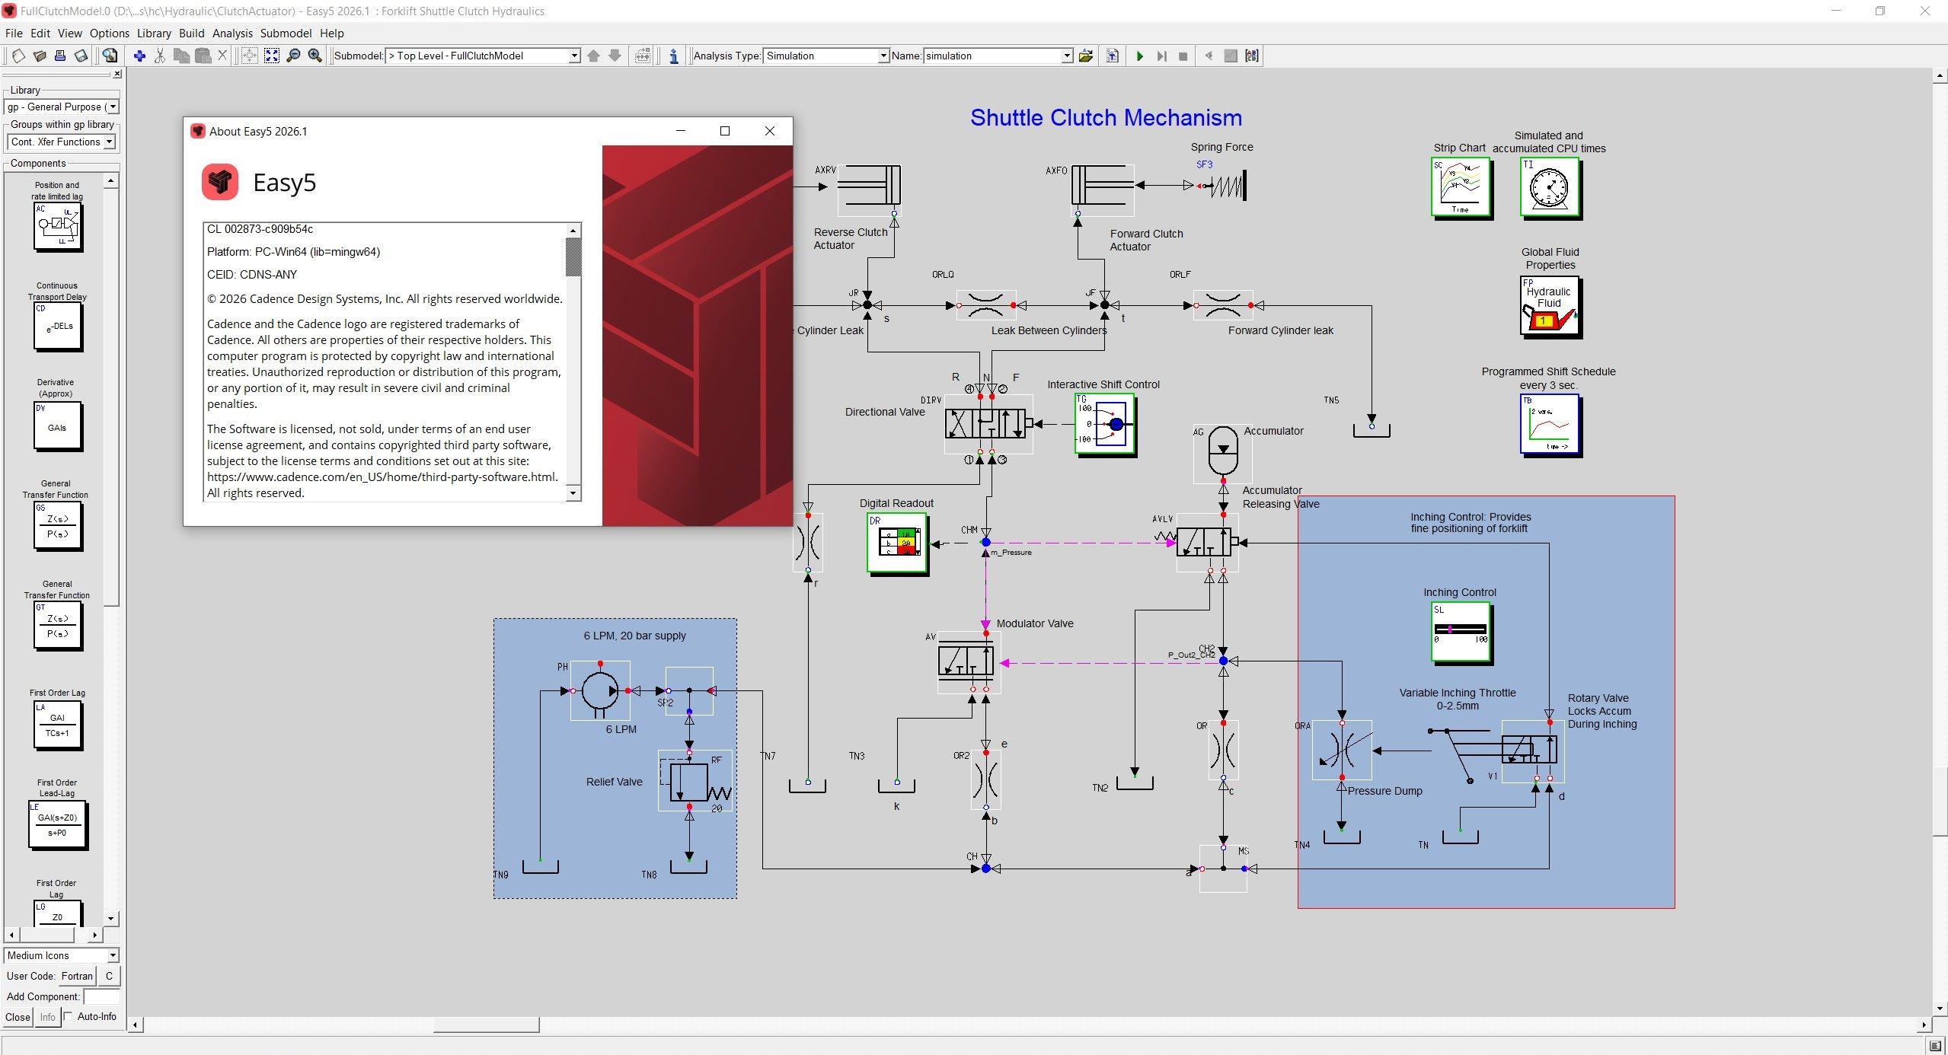Click the New model toolbar icon

click(x=19, y=56)
